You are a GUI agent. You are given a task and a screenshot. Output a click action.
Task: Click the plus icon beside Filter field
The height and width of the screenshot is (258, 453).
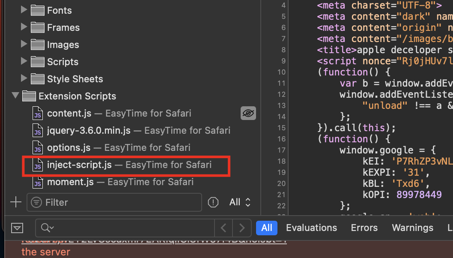pyautogui.click(x=16, y=202)
